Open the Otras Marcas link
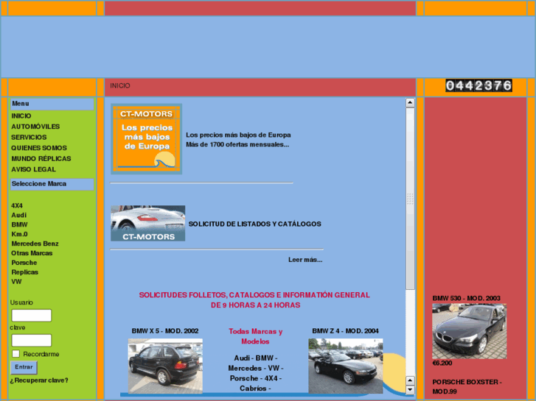This screenshot has width=536, height=401. 32,253
